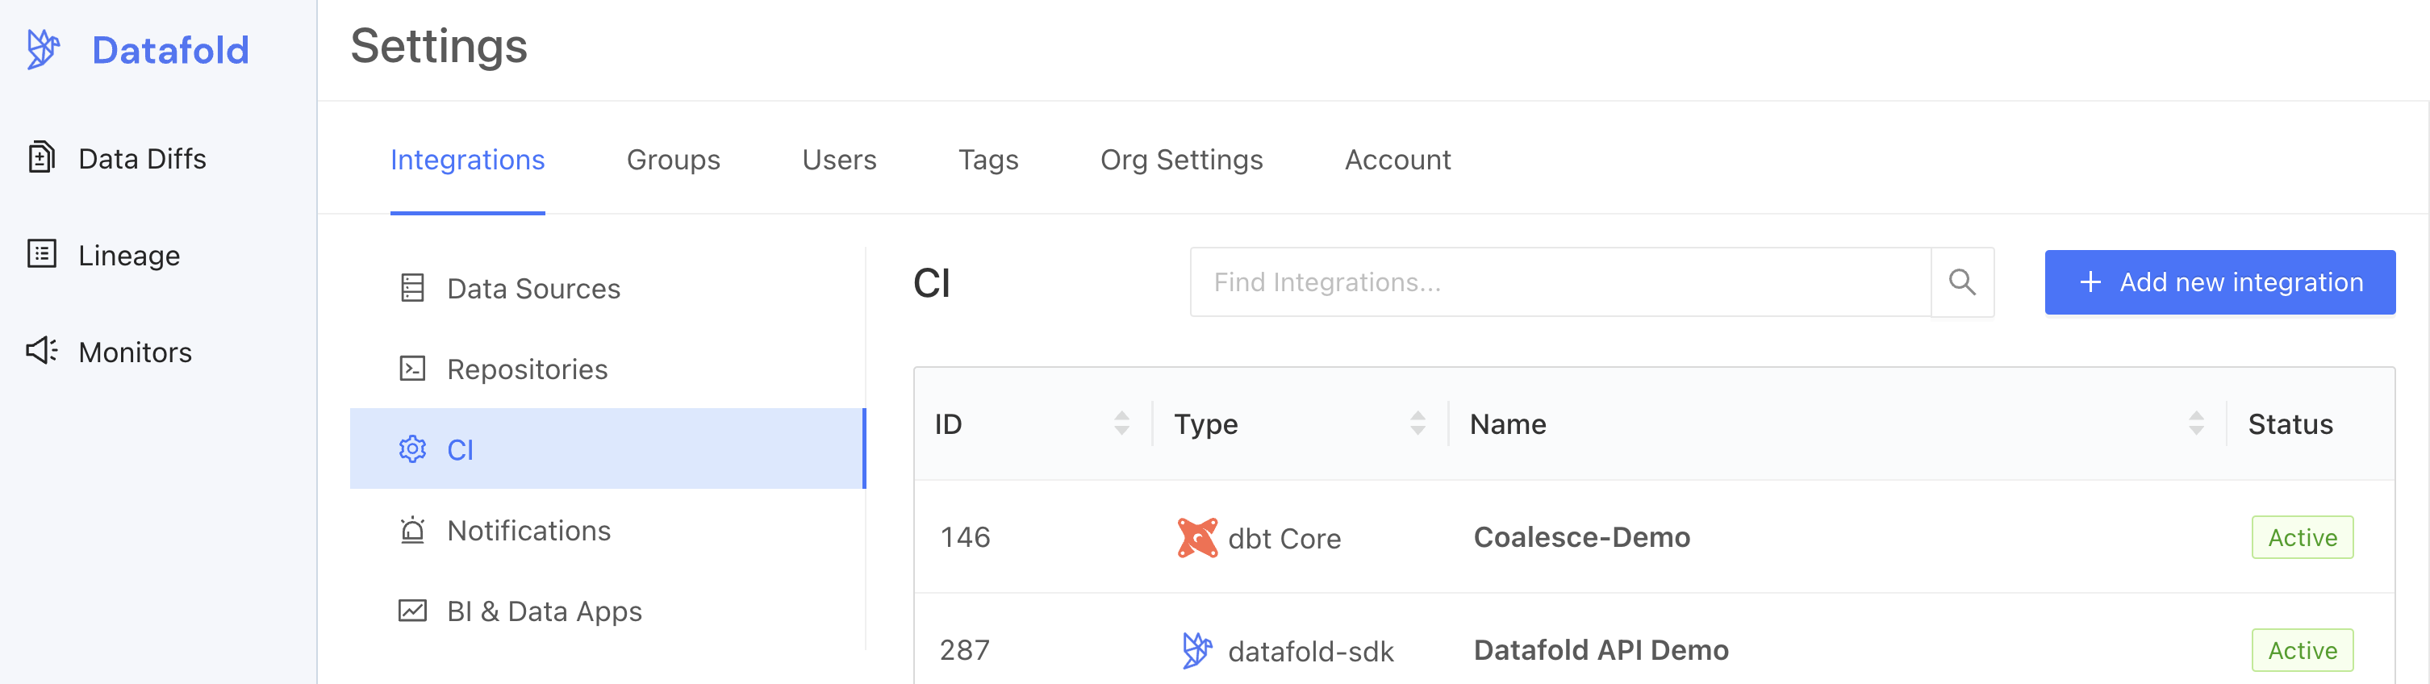Click the Monitors megaphone icon
2430x684 pixels.
point(41,350)
